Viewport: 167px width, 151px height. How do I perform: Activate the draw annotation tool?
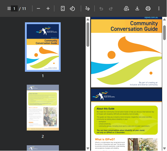click(87, 8)
